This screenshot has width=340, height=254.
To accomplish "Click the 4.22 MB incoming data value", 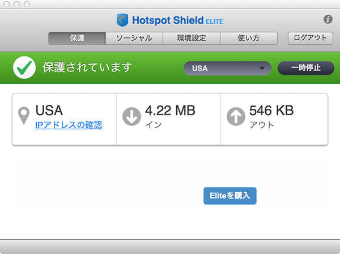I will click(169, 111).
